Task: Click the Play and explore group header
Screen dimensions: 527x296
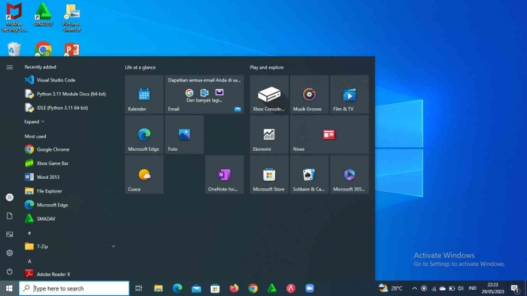Action: tap(266, 67)
